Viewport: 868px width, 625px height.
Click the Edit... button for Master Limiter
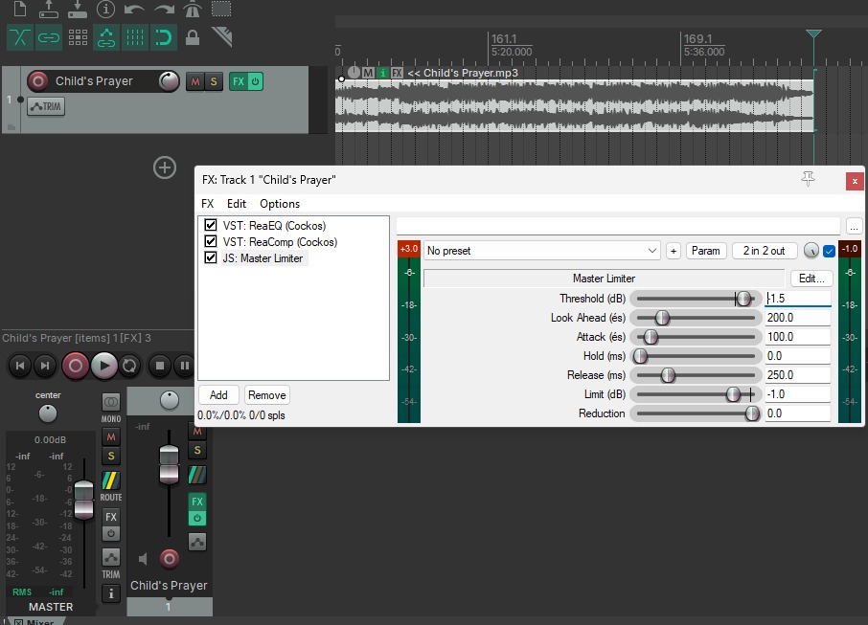pos(811,279)
